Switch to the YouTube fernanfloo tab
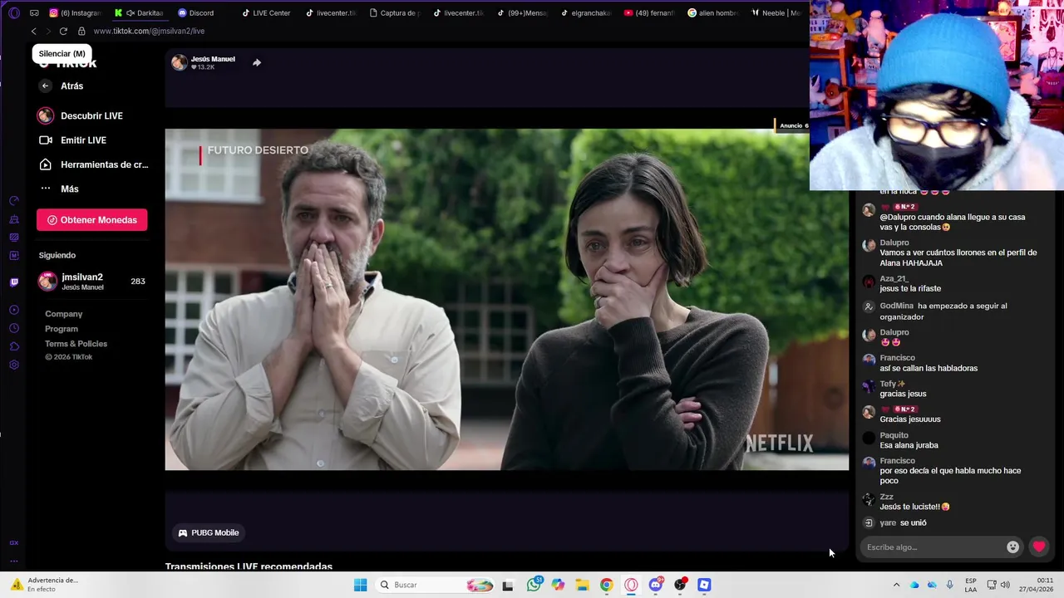Image resolution: width=1064 pixels, height=598 pixels. tap(649, 12)
